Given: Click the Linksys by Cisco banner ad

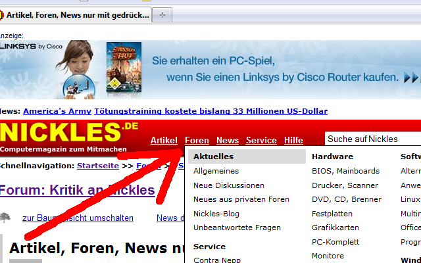Looking at the screenshot, I should click(x=210, y=70).
